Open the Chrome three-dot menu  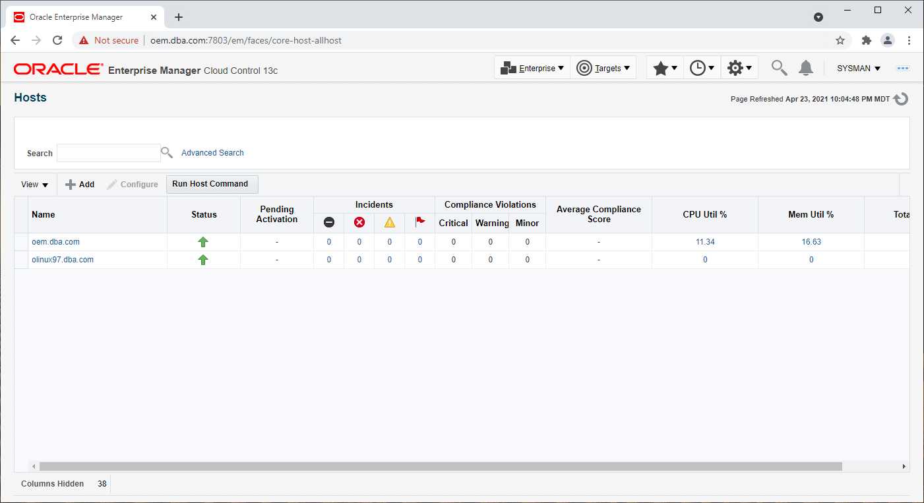click(x=909, y=40)
